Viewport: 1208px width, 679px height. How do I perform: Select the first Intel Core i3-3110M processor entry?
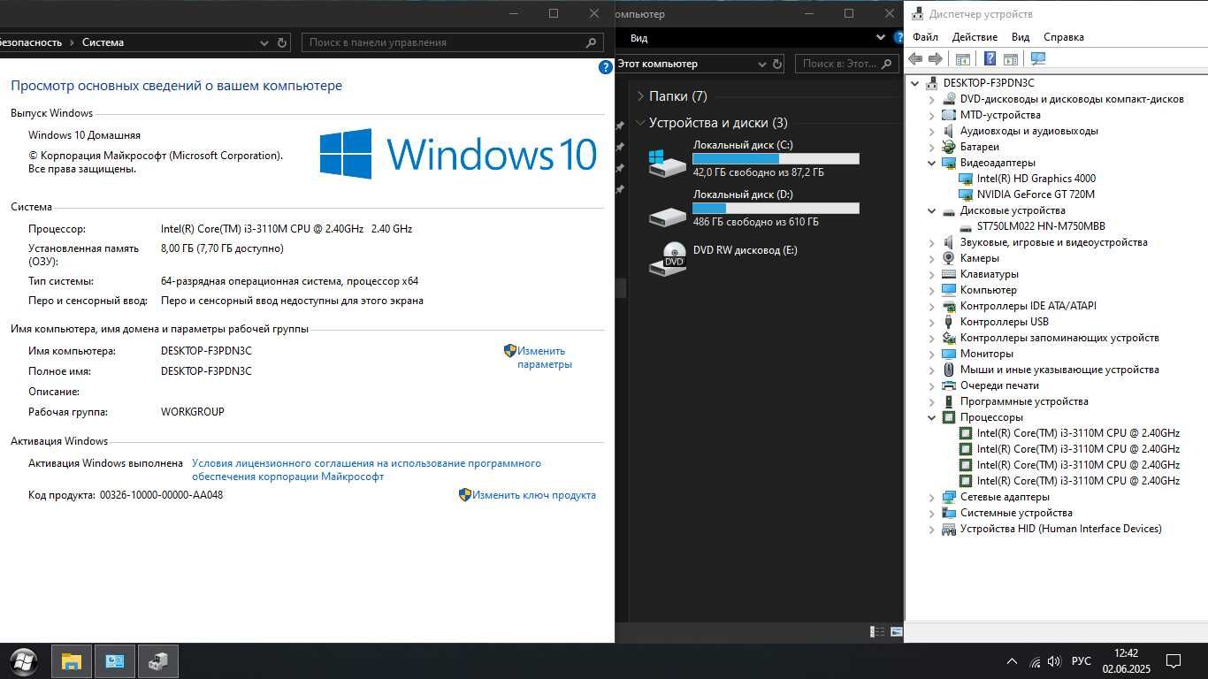pyautogui.click(x=1078, y=433)
